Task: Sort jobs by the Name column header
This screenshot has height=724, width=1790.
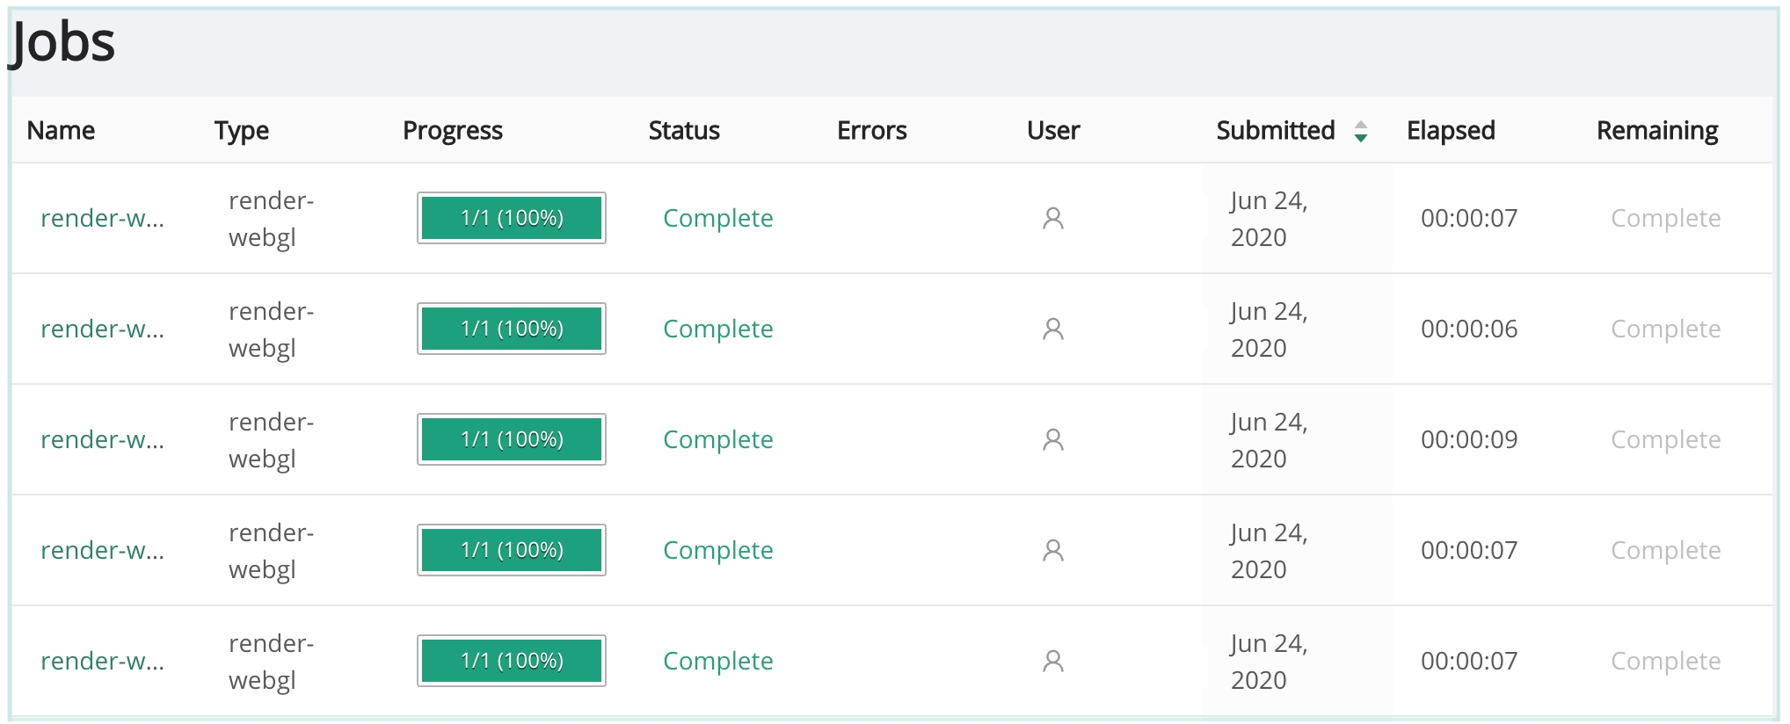Action: pos(61,131)
